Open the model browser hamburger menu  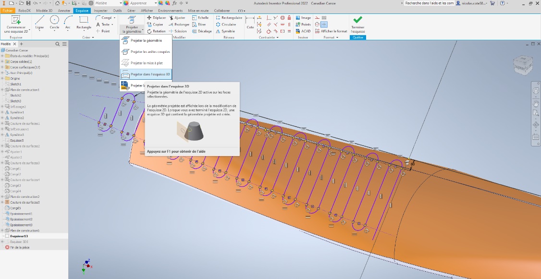pos(64,44)
